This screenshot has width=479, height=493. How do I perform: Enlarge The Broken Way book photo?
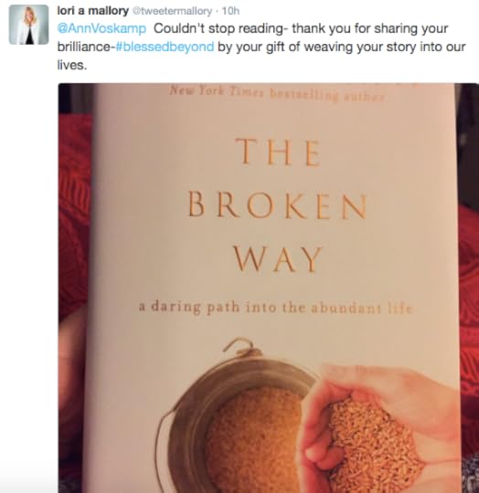[269, 288]
